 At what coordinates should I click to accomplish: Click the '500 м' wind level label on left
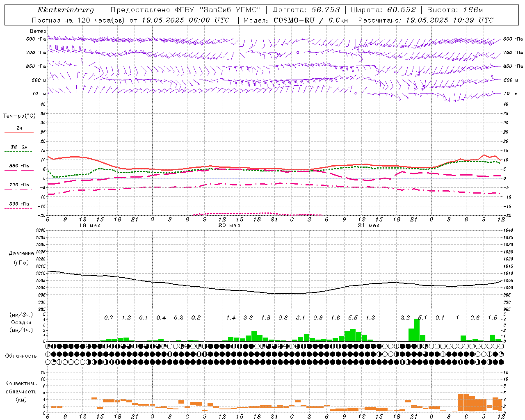(39, 80)
